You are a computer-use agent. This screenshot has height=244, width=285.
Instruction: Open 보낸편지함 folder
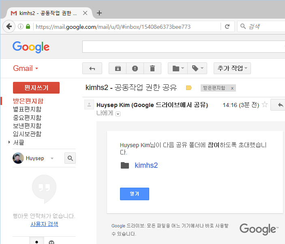(27, 126)
